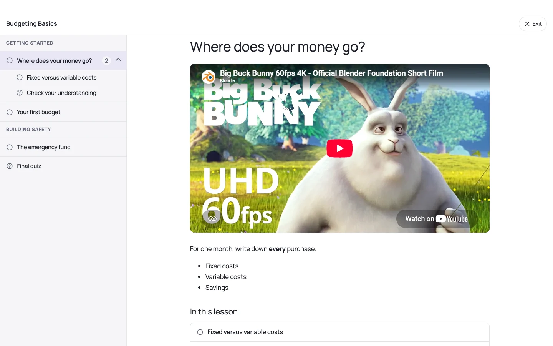
Task: Click the status circle beside The emergency fund
Action: (10, 147)
